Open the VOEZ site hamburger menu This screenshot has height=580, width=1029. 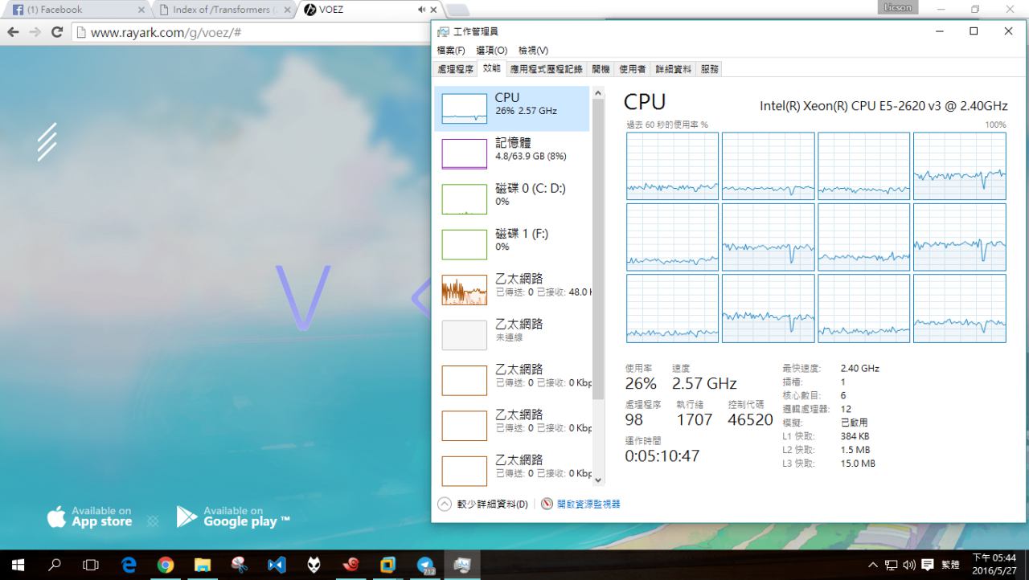tap(47, 141)
